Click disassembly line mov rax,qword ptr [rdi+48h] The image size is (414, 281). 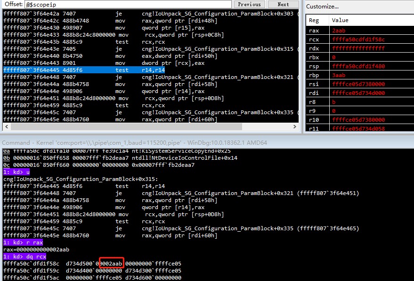click(110, 21)
